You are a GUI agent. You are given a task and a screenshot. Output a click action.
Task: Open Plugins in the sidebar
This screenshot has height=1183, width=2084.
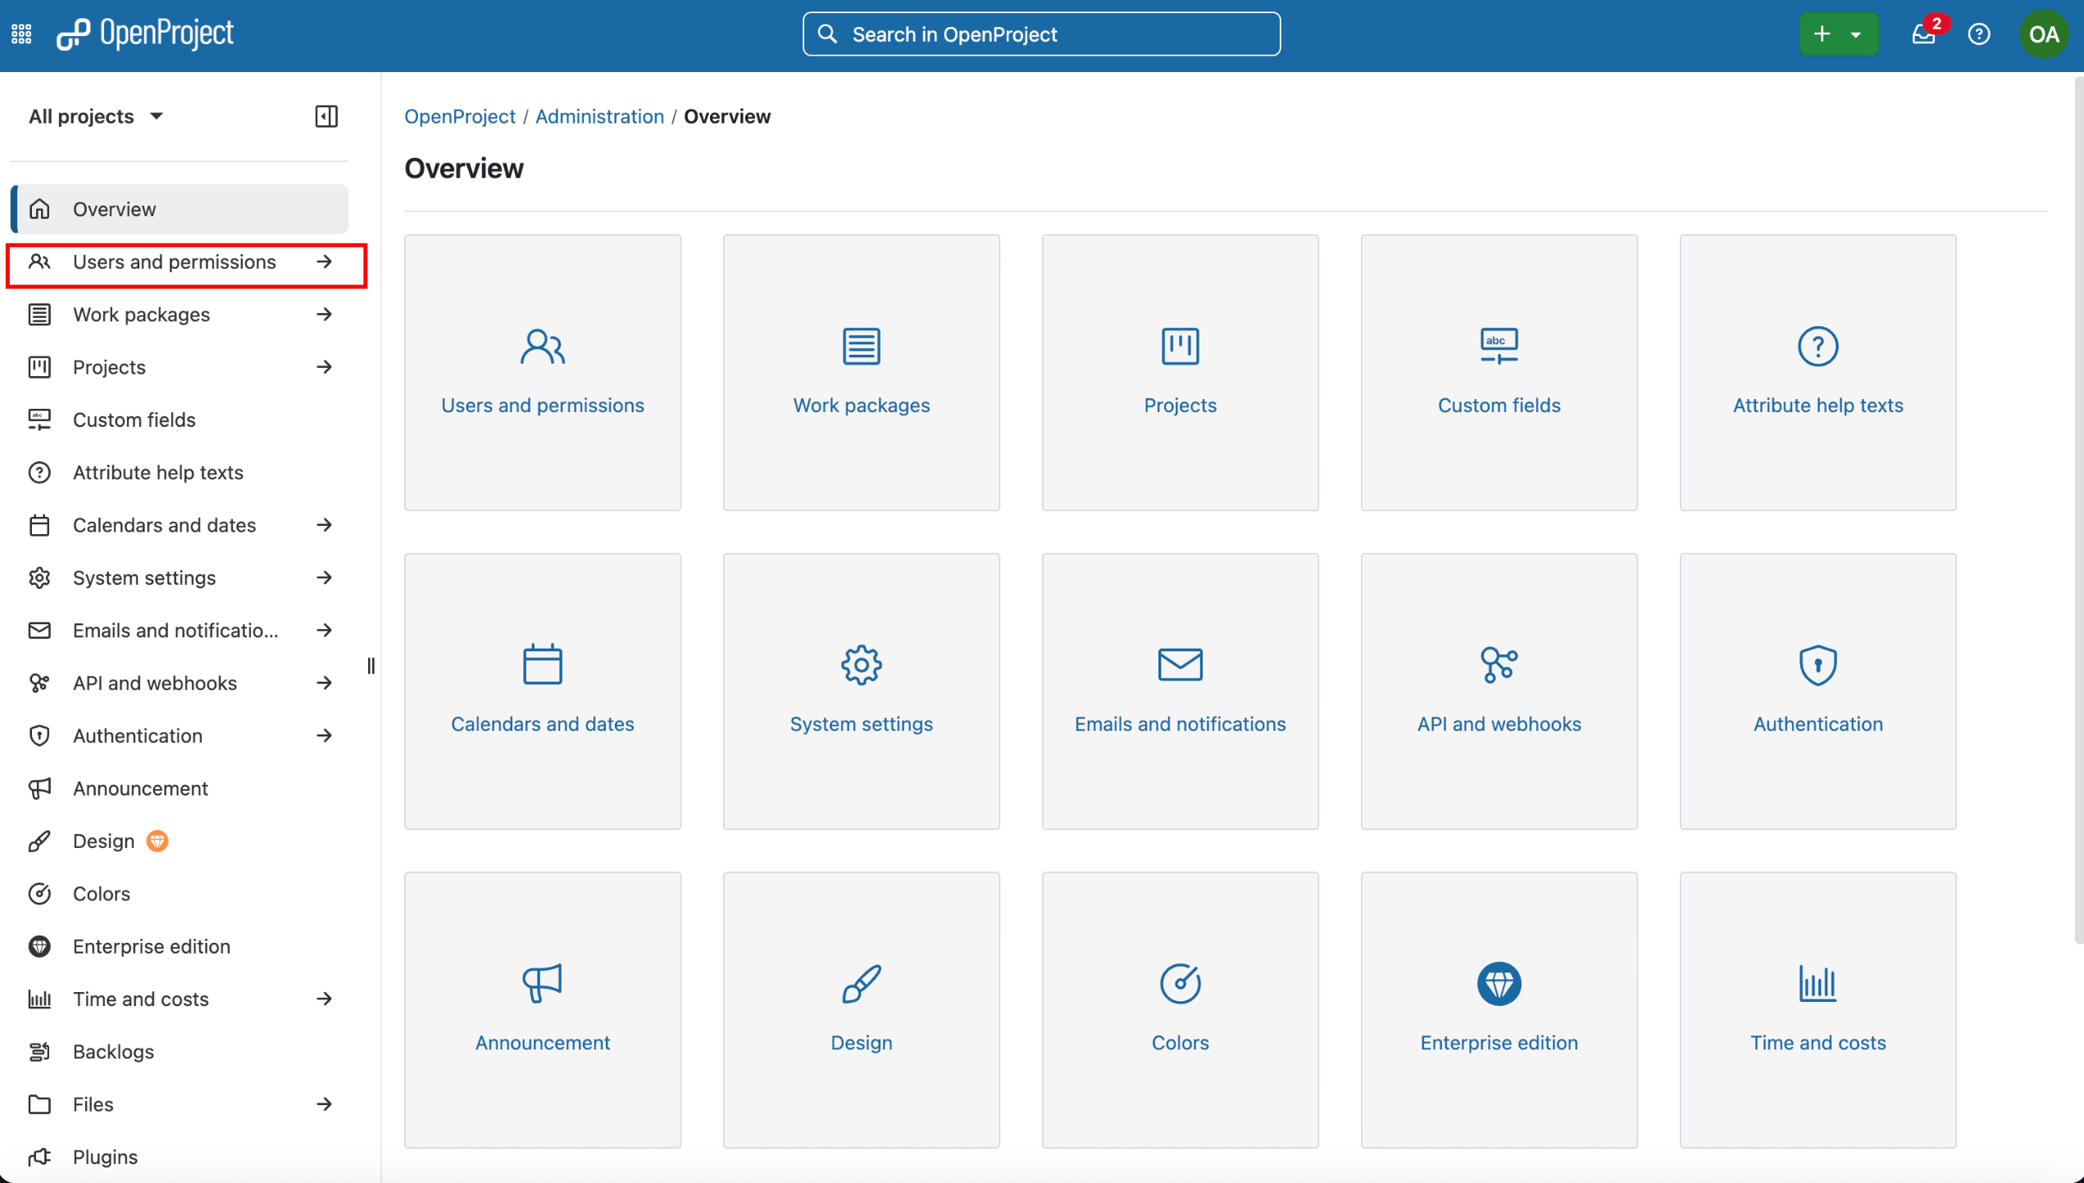[x=180, y=1158]
